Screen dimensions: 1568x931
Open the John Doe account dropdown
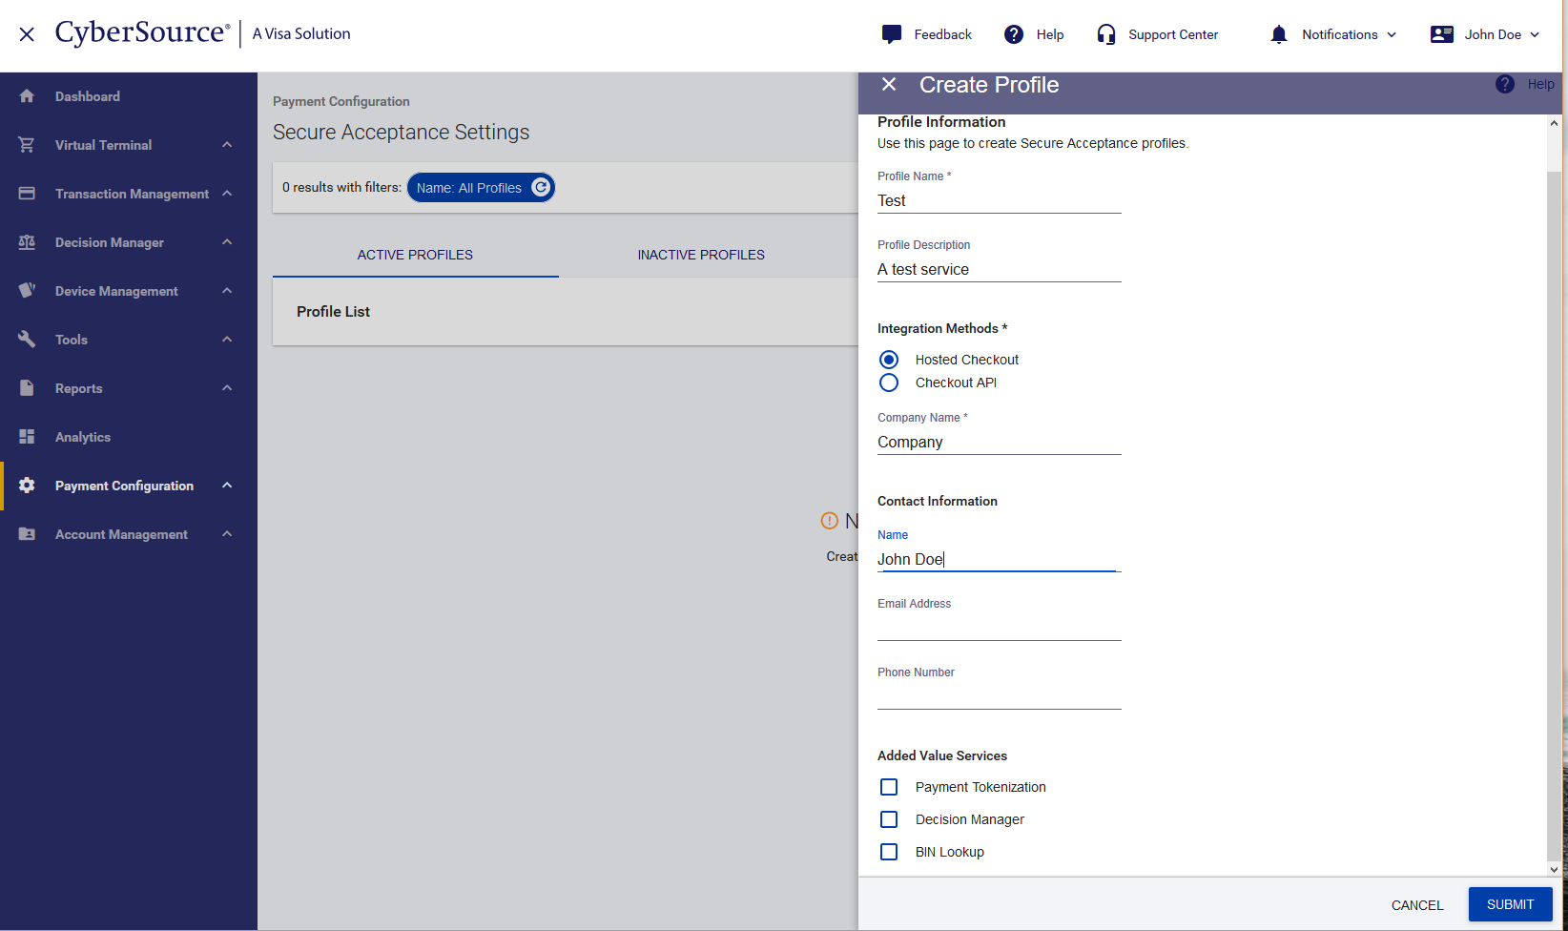(1486, 34)
